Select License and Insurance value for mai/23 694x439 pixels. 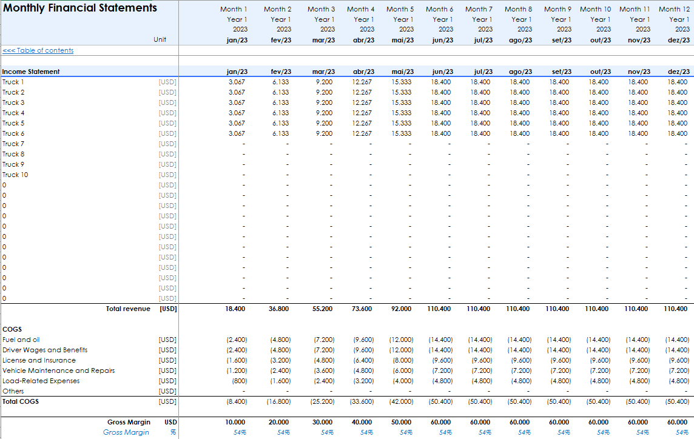pos(402,360)
